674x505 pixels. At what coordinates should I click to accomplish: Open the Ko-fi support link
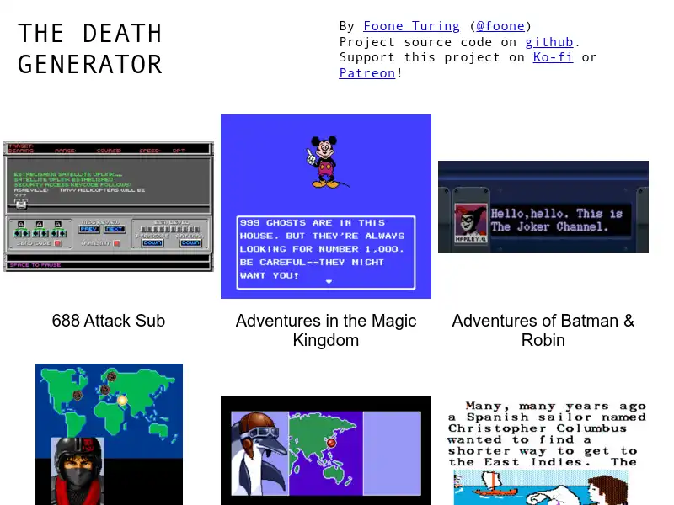[553, 57]
